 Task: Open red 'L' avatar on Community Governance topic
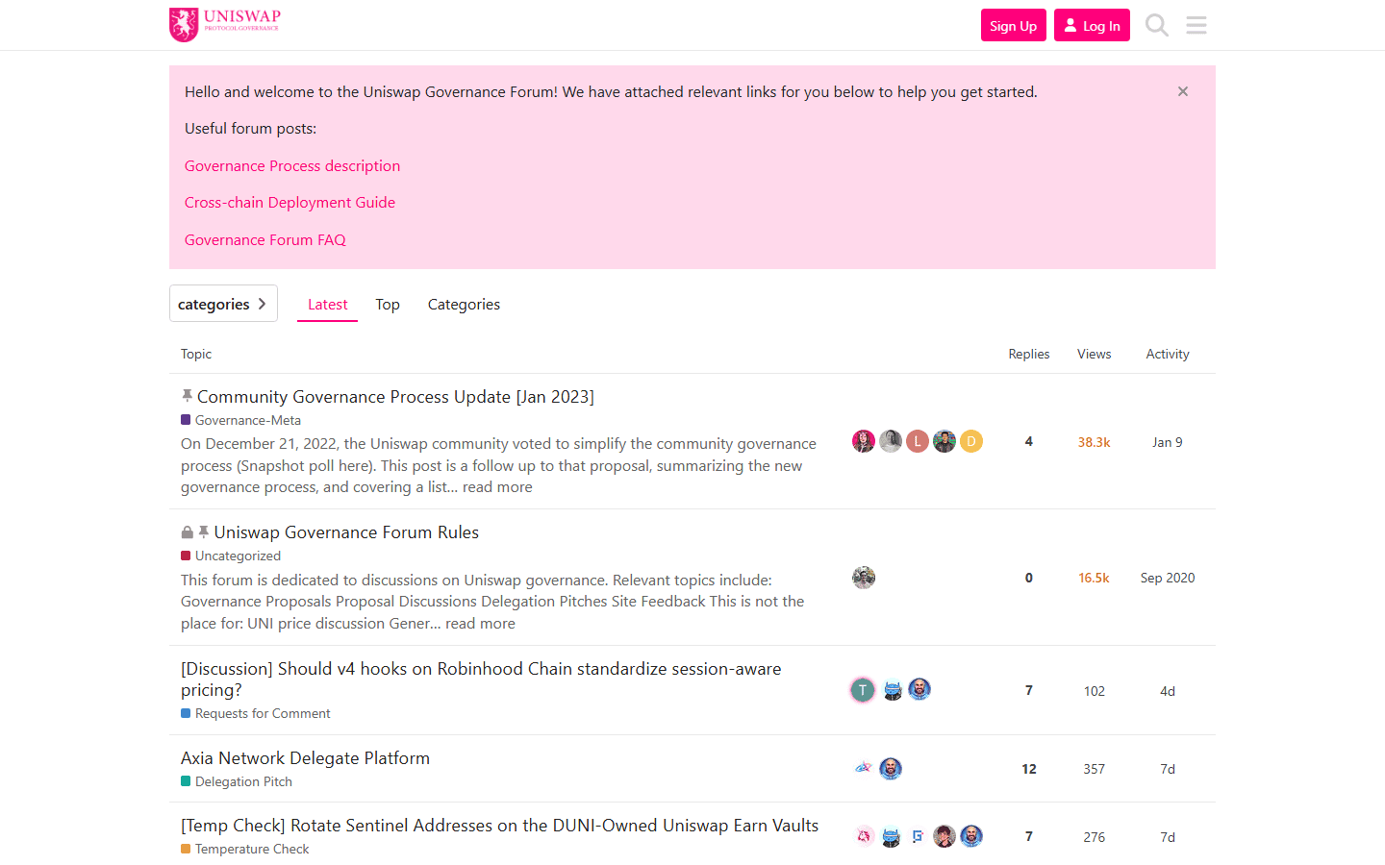click(918, 441)
